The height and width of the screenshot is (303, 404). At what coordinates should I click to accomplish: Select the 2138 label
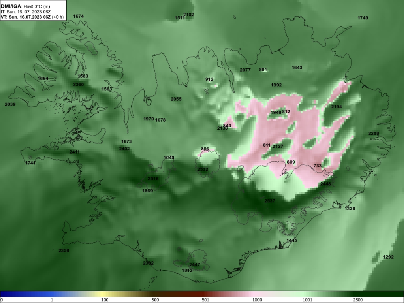pos(222,128)
